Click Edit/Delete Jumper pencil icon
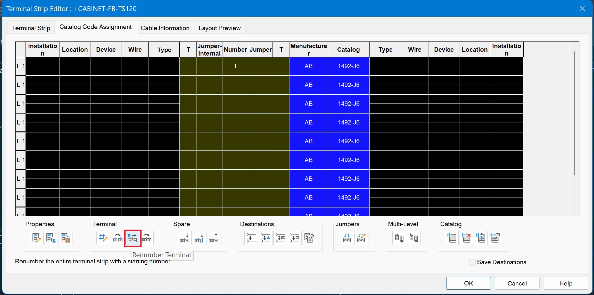 tap(361, 238)
